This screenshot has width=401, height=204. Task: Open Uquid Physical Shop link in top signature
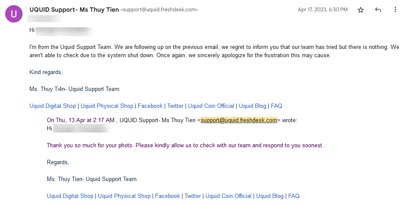(x=107, y=106)
